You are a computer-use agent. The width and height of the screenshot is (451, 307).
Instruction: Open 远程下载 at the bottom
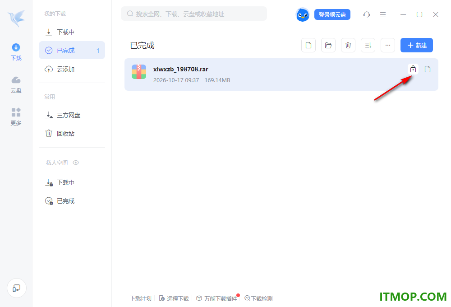coord(174,298)
